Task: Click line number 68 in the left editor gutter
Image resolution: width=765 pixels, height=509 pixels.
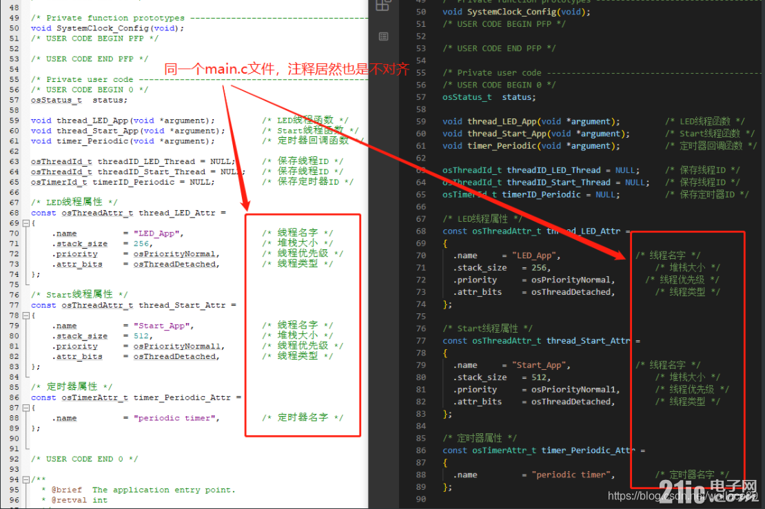Action: pyautogui.click(x=14, y=213)
